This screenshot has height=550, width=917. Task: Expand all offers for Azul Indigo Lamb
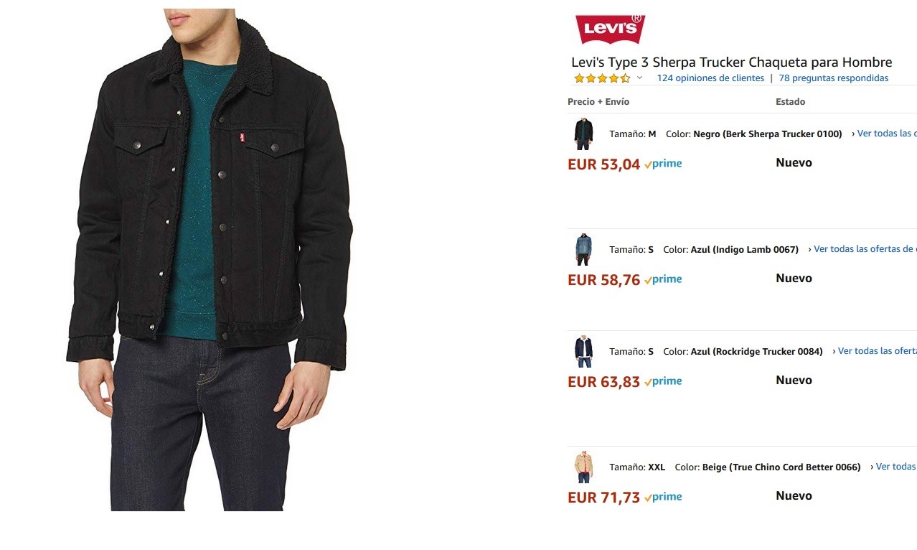tap(863, 249)
